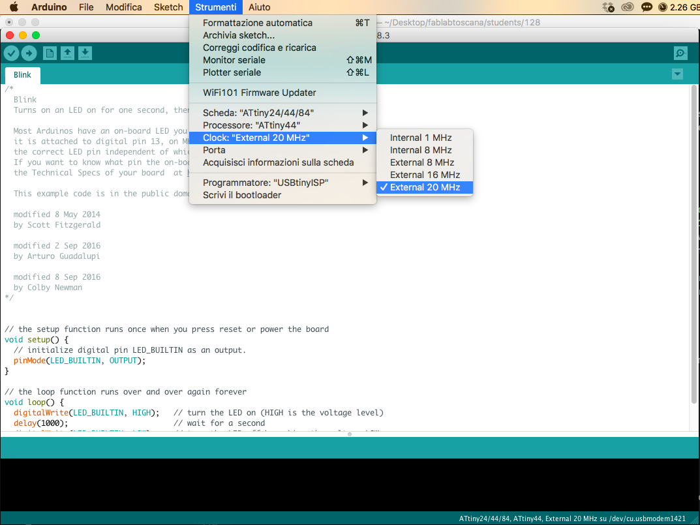Viewport: 700px width, 525px height.
Task: Expand the Programmatore "USBtinyISP" submenu
Action: pos(282,183)
